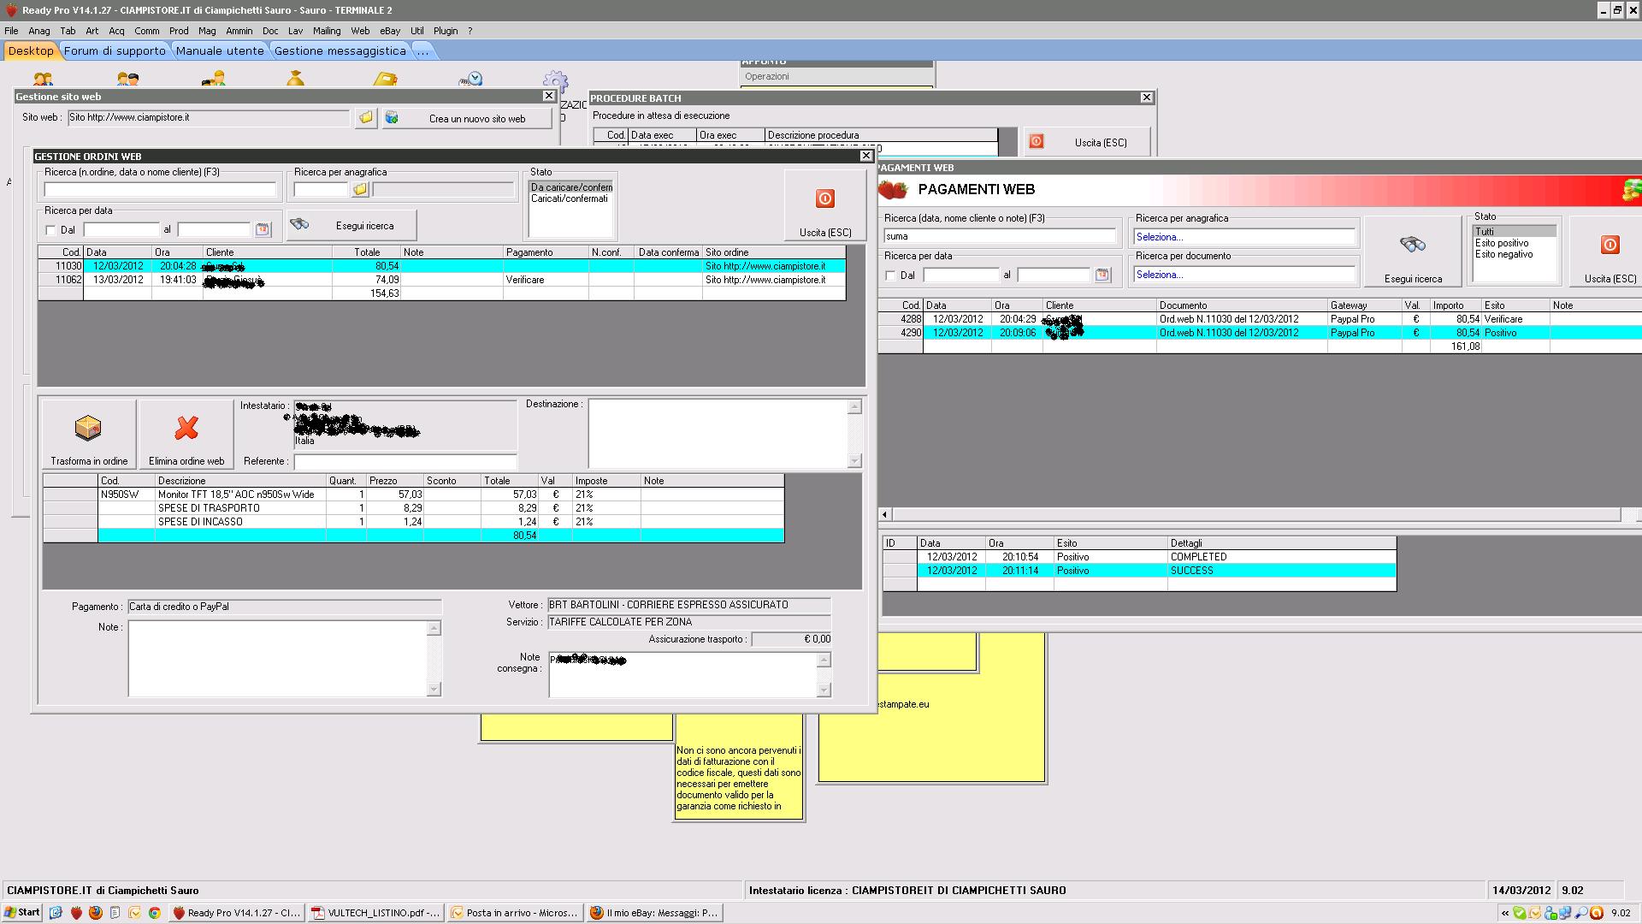Tick the Dal checkbox in Pagamenti web

[890, 275]
